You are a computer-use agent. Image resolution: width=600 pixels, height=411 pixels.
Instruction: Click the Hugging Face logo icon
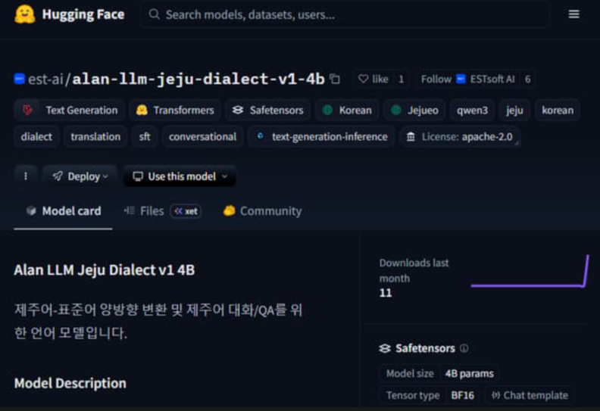click(25, 14)
